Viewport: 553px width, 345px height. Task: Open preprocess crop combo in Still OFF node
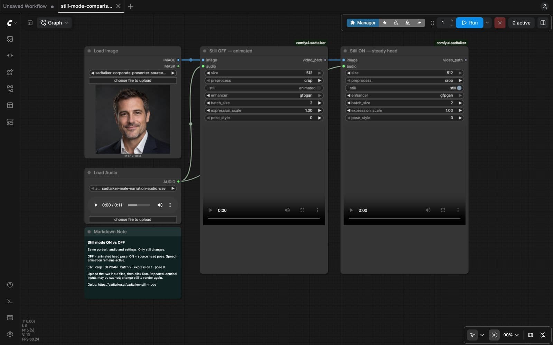point(264,80)
